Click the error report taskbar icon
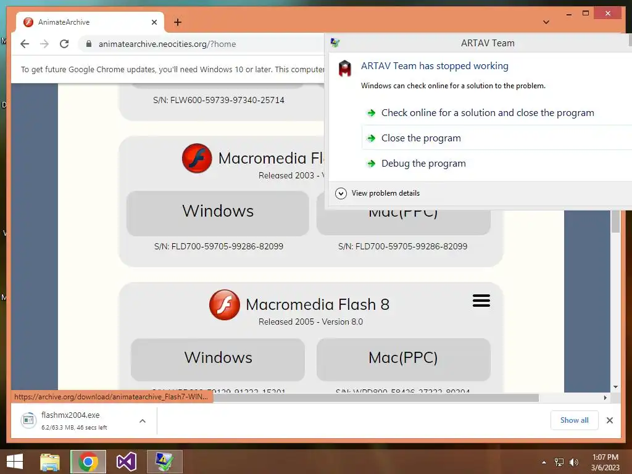The height and width of the screenshot is (474, 632). [165, 462]
